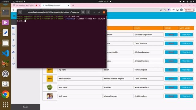Click the Jiji store yellow thumbnail

(50, 70)
